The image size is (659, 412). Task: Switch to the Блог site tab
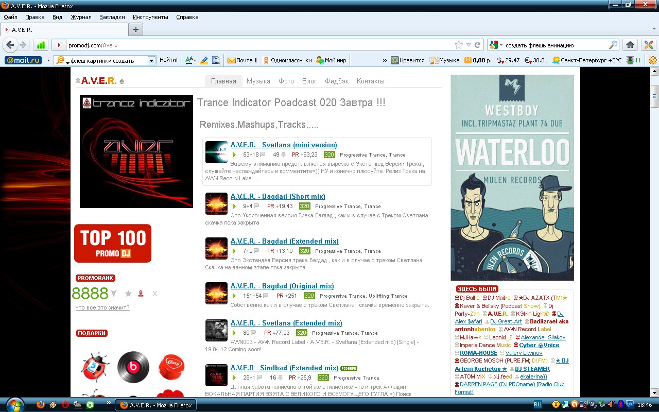pos(309,81)
